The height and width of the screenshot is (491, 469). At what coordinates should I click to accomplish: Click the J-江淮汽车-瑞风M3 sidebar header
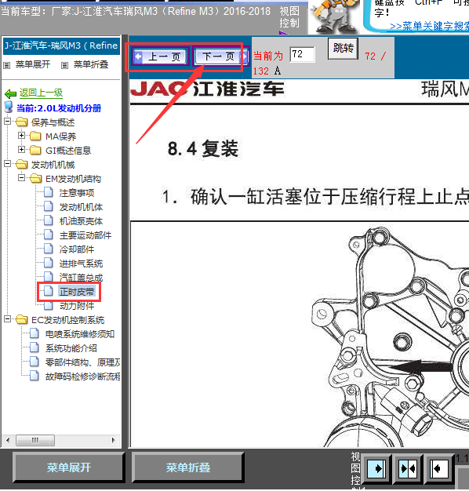[61, 45]
